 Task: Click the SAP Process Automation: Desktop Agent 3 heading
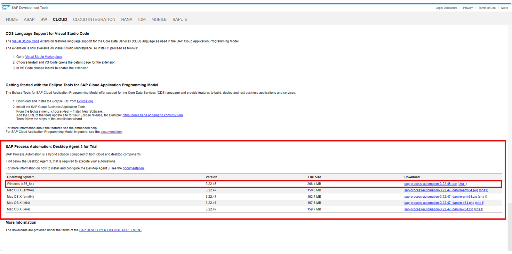pyautogui.click(x=52, y=147)
